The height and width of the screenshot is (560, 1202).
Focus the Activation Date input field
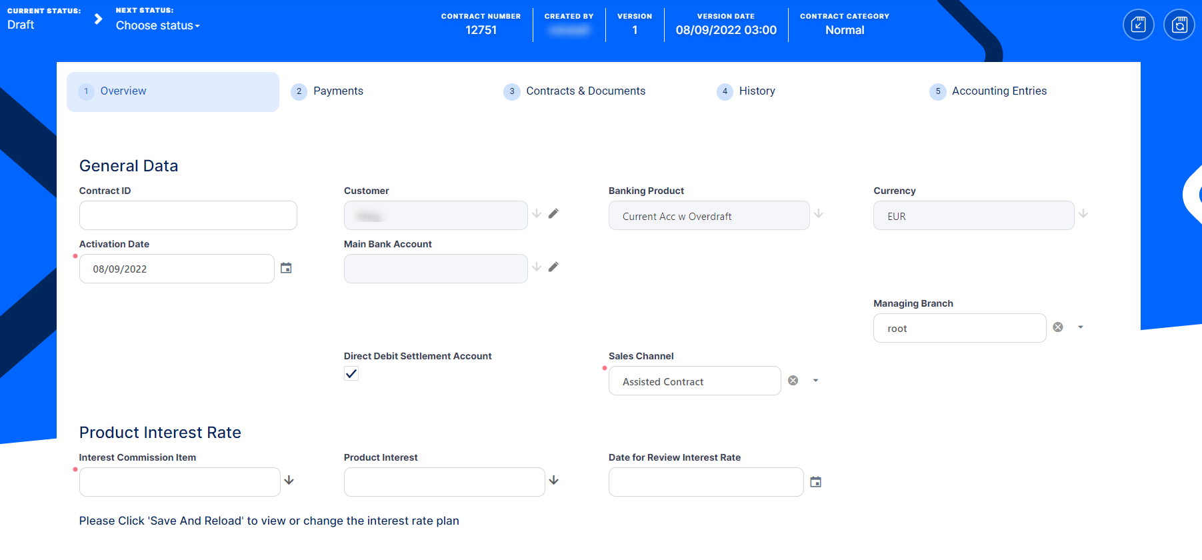coord(177,269)
